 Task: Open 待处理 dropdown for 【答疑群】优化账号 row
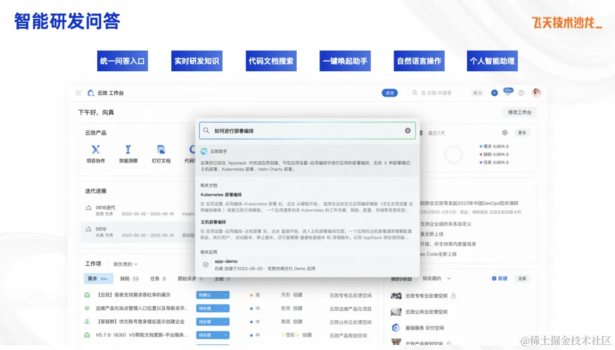pyautogui.click(x=212, y=321)
